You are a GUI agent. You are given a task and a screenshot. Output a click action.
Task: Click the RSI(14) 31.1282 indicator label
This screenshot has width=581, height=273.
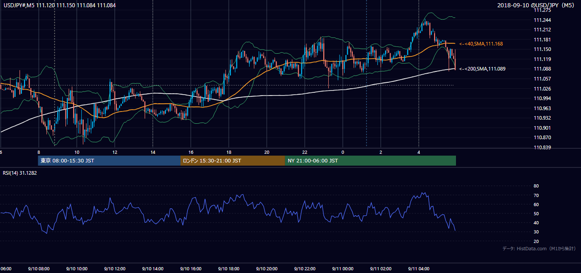click(20, 172)
